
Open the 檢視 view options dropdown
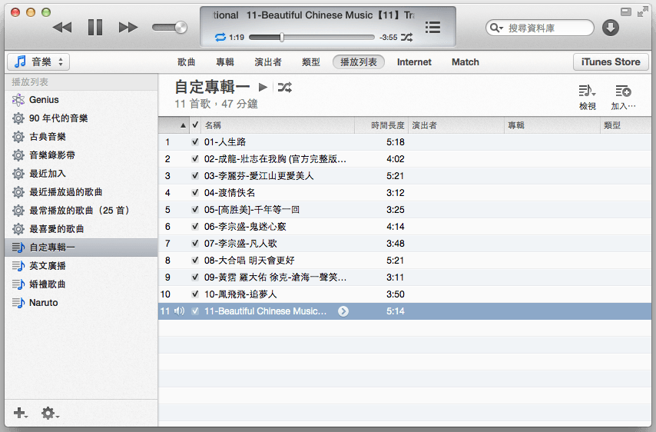click(588, 97)
